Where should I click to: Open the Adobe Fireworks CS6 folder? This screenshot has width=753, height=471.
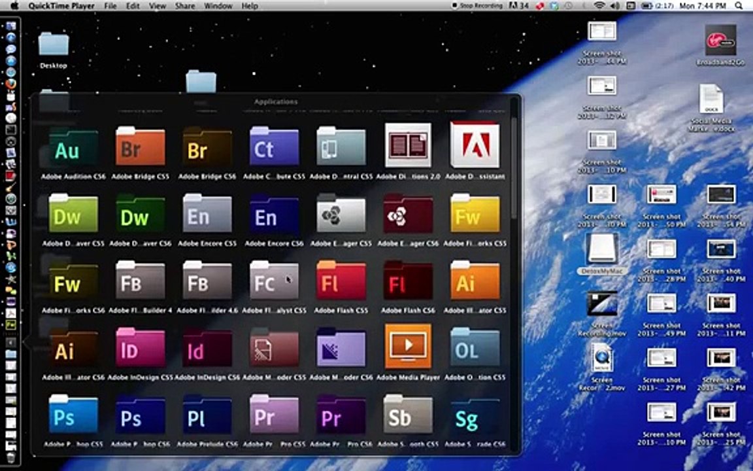73,281
